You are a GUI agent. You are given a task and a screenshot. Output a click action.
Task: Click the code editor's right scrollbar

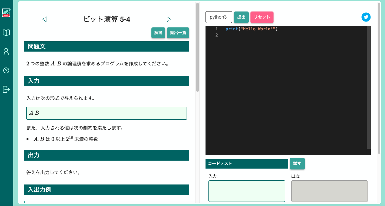click(x=369, y=88)
